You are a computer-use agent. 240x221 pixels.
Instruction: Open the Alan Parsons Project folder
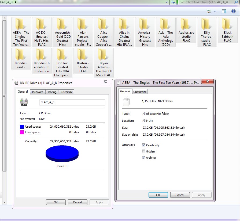83,32
